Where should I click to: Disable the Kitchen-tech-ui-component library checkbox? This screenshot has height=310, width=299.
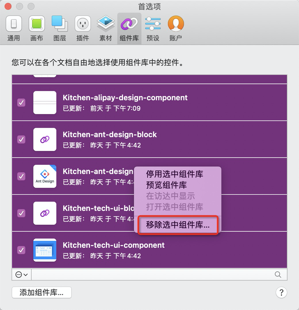(x=21, y=250)
